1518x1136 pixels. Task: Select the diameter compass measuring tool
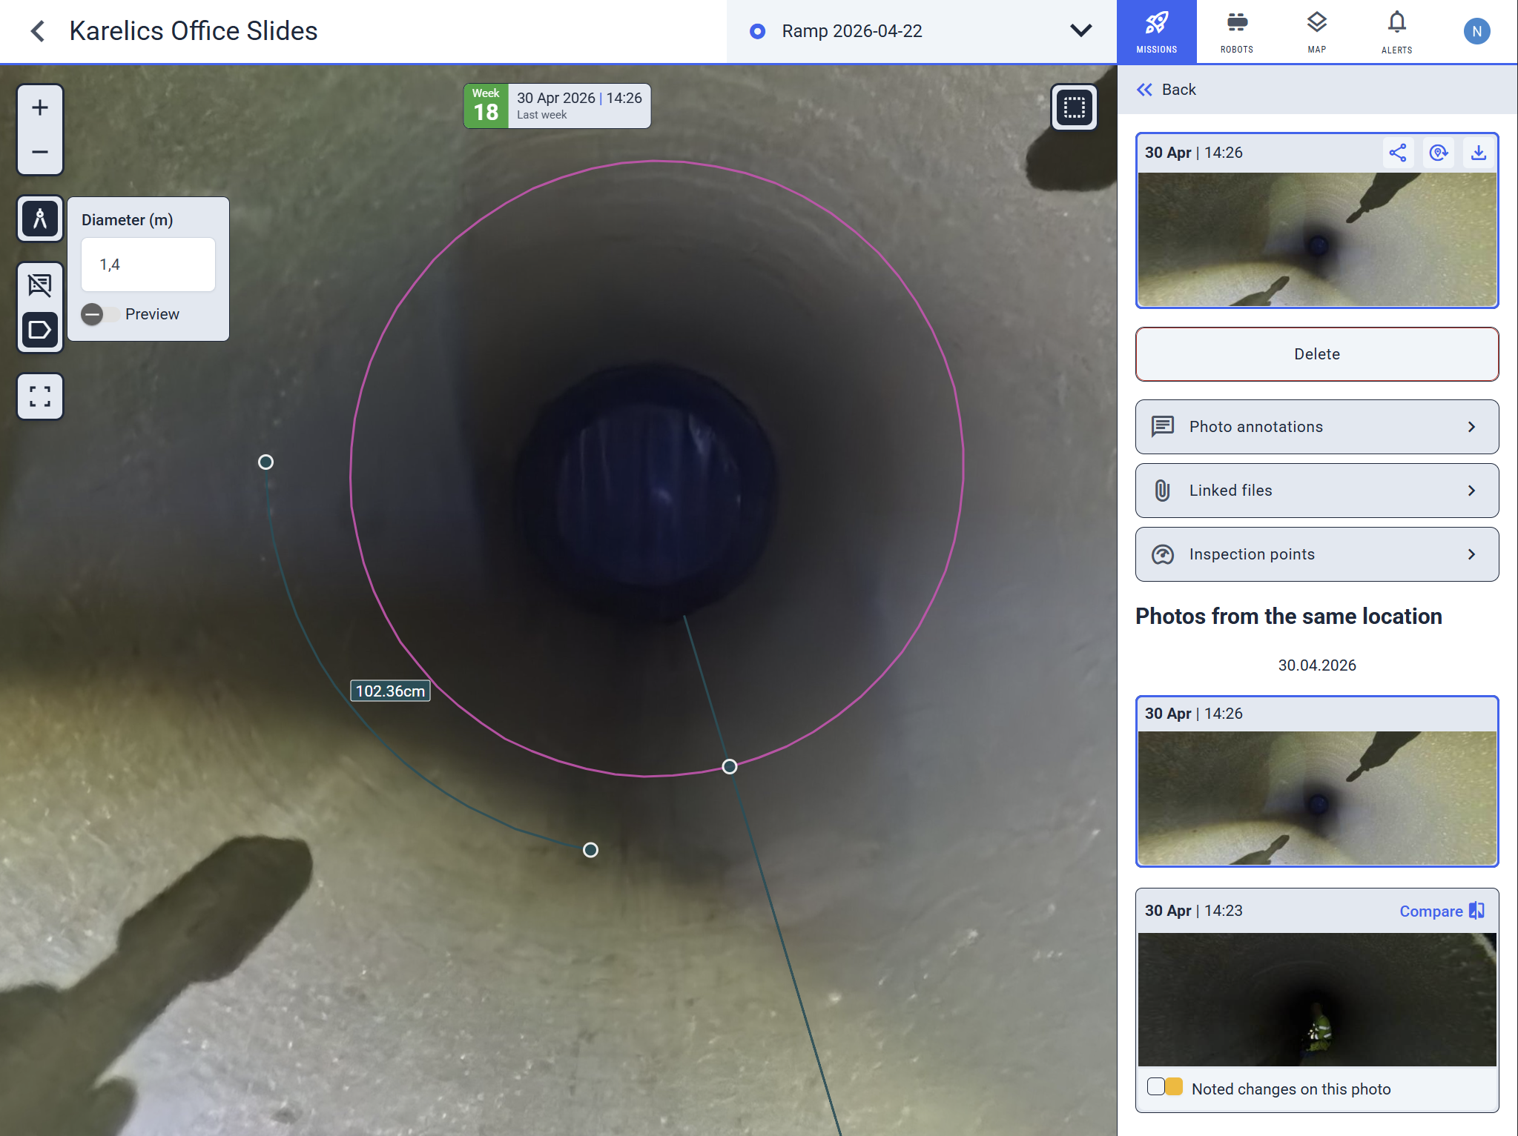click(40, 219)
